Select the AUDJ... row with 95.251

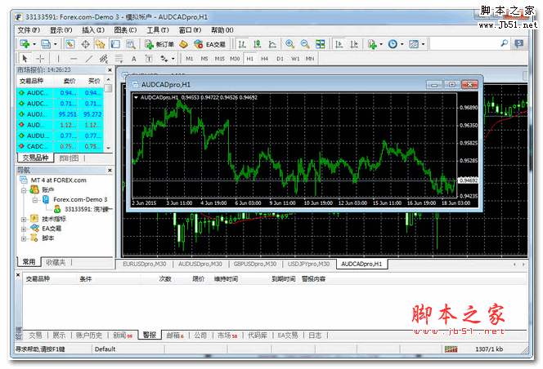pyautogui.click(x=60, y=114)
